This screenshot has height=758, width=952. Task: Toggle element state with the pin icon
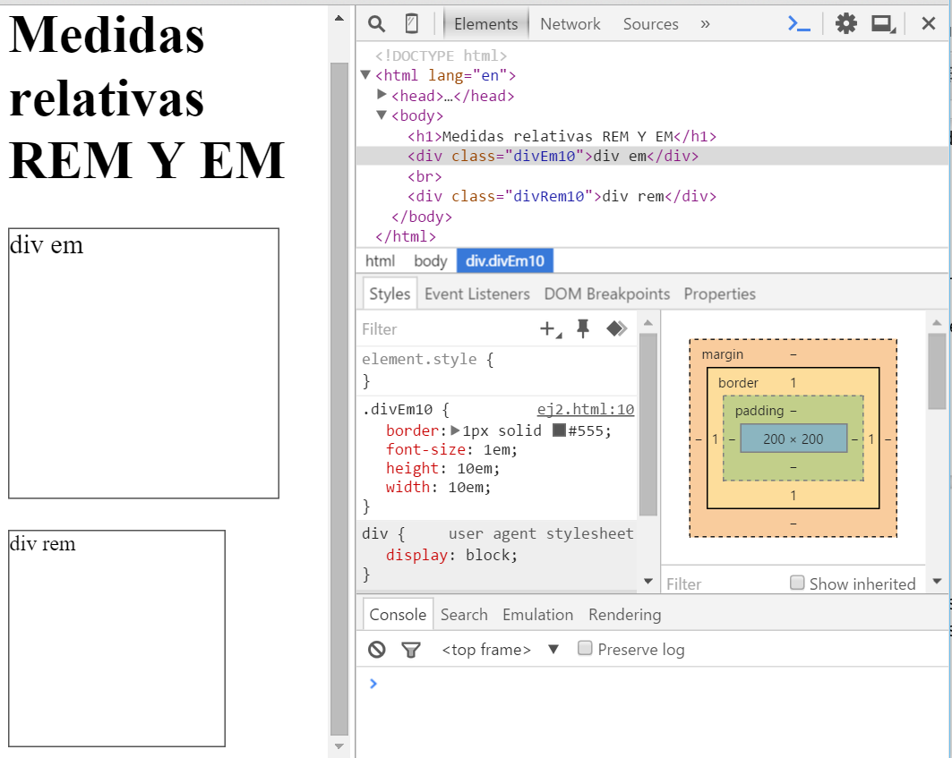pos(582,328)
